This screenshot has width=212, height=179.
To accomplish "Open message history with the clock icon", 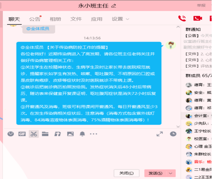I will pos(173,134).
